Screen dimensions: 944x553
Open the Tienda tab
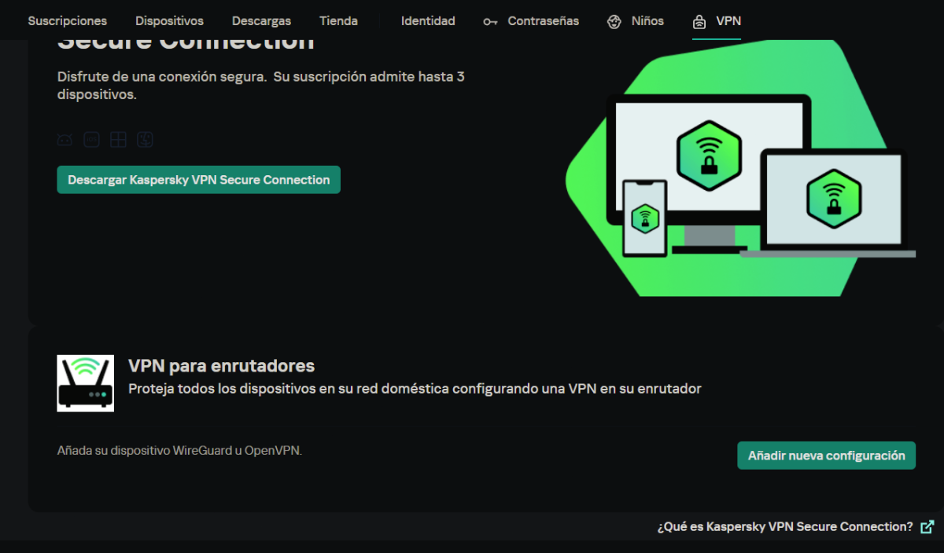pyautogui.click(x=338, y=21)
